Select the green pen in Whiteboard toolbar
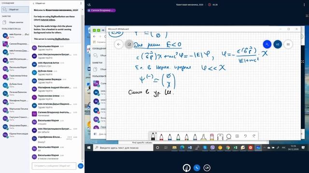 click(x=178, y=136)
